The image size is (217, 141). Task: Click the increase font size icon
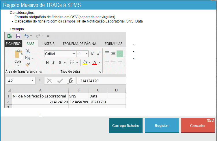click(x=92, y=54)
